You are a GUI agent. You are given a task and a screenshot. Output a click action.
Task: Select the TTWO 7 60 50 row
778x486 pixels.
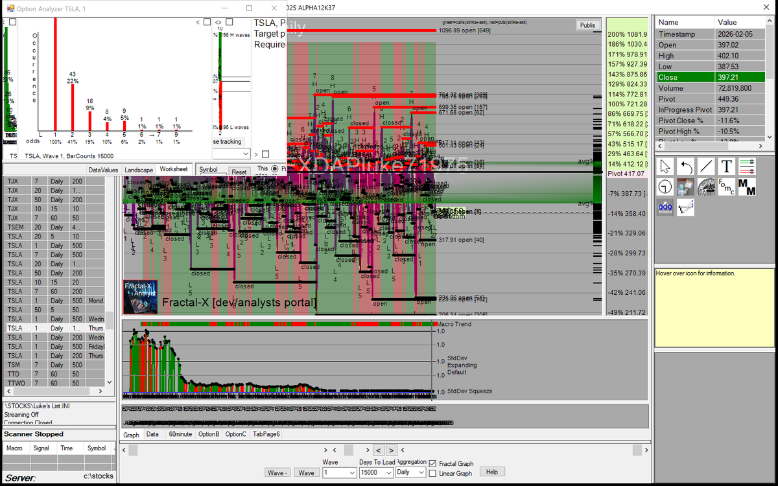(54, 384)
